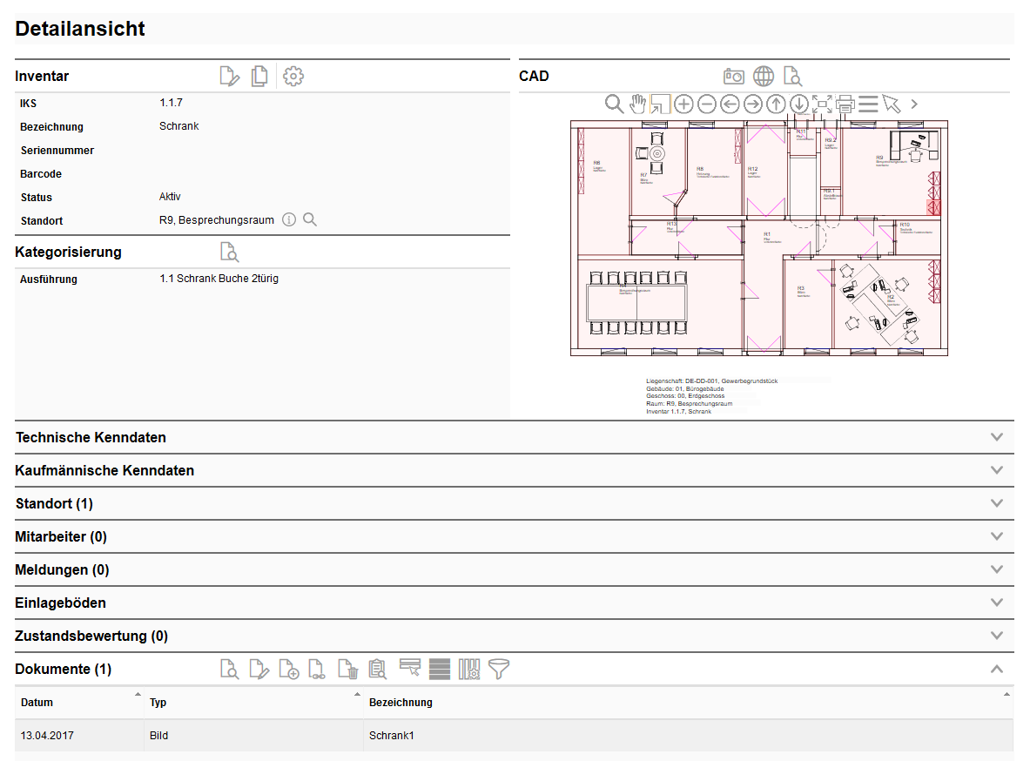Expand the Kaufmännische Kenndaten section
1030x761 pixels.
pyautogui.click(x=996, y=470)
